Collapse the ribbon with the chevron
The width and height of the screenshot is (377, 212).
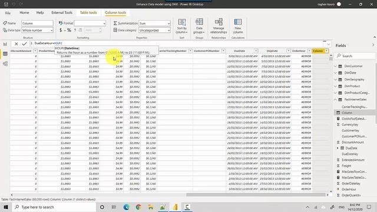tap(375, 37)
